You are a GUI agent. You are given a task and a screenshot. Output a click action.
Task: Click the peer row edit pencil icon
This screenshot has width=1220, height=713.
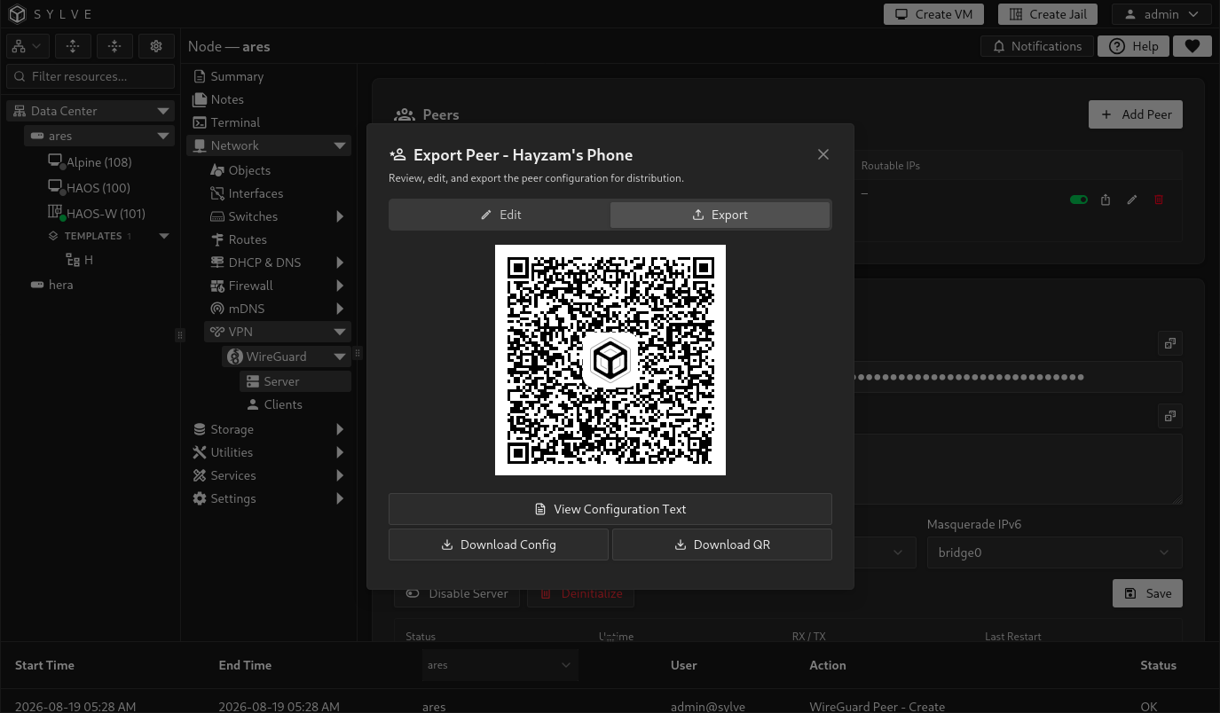tap(1132, 200)
